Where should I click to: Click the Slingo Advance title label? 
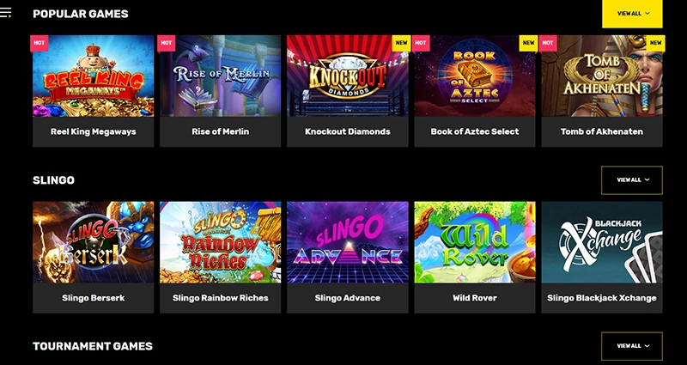[x=348, y=298]
